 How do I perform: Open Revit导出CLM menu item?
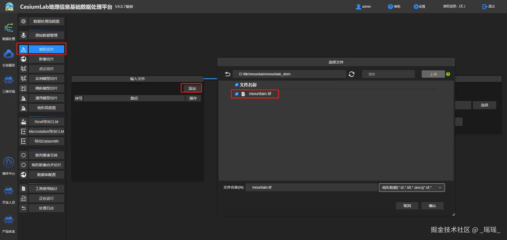click(46, 122)
